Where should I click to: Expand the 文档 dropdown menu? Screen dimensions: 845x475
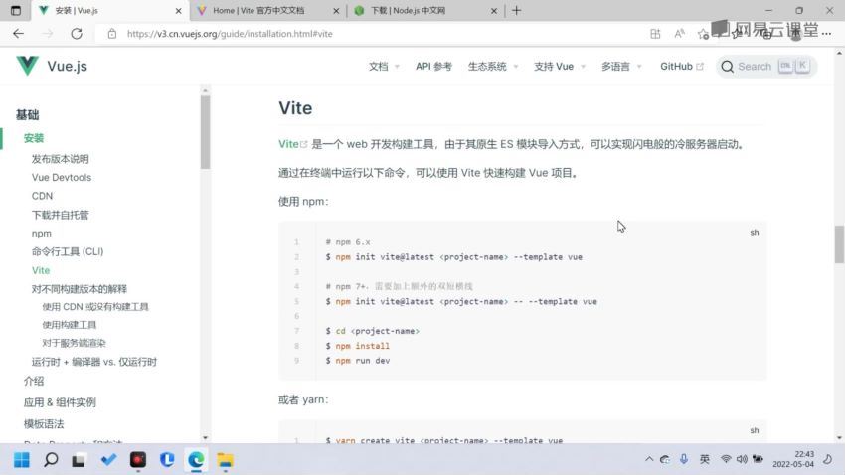coord(384,66)
